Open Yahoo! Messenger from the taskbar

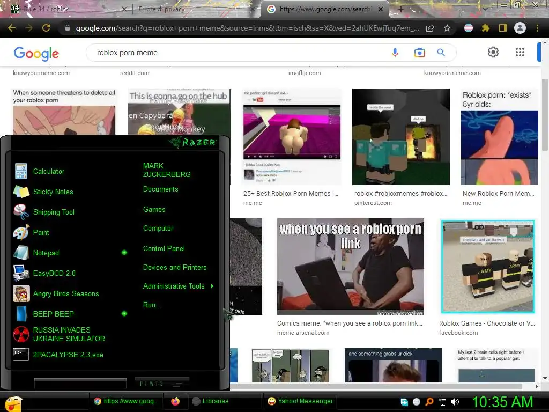point(300,401)
